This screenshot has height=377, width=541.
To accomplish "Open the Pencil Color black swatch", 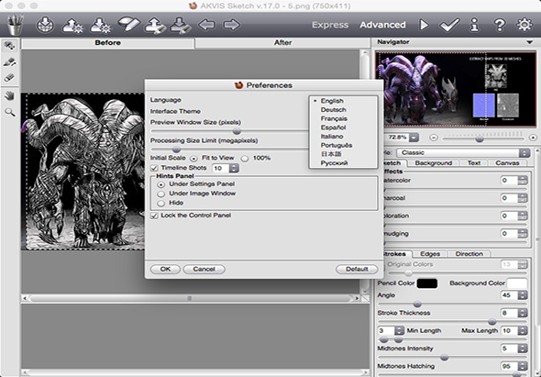I will click(x=427, y=283).
